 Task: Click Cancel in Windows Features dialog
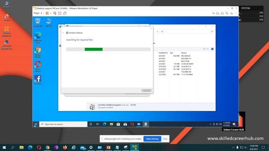coord(147,91)
